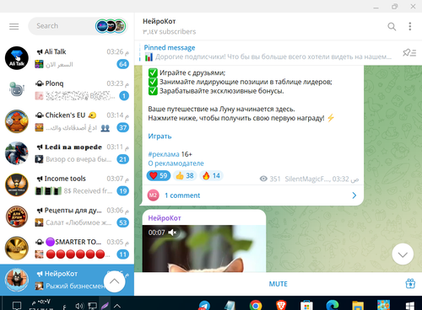Click the M2 commenter avatar
The width and height of the screenshot is (422, 310).
tap(153, 195)
